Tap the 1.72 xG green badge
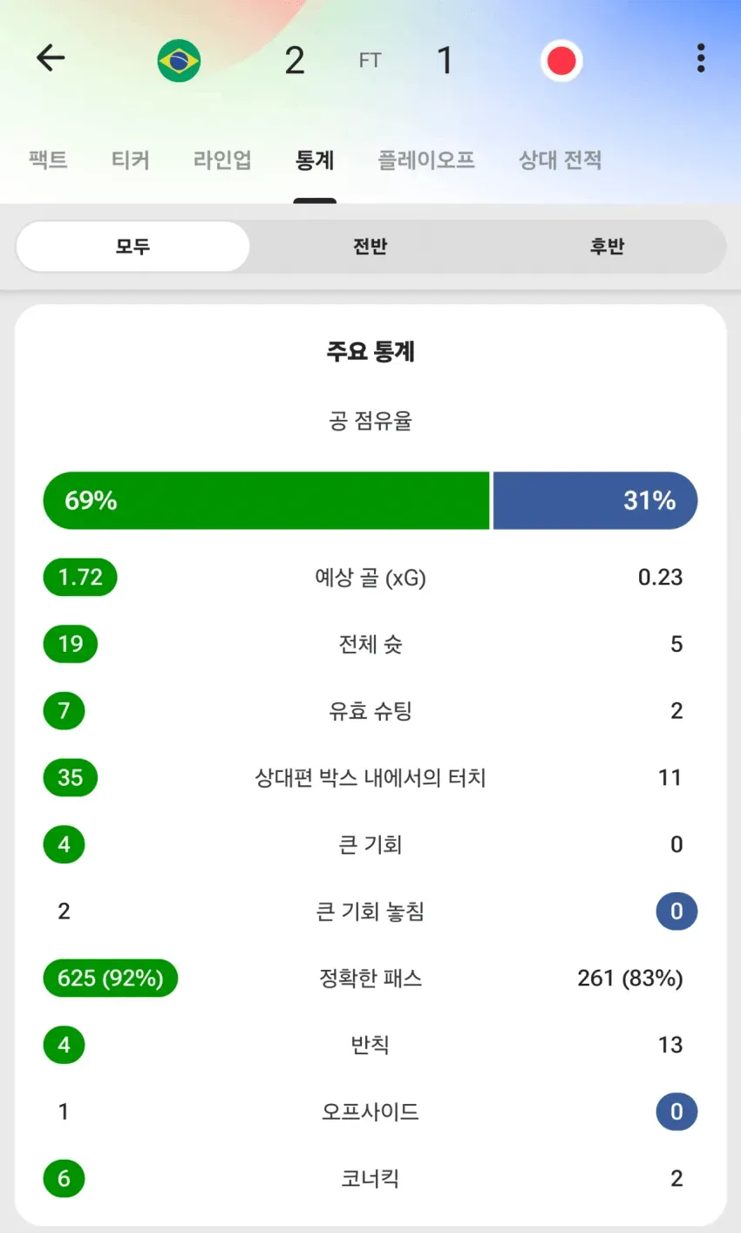 (80, 577)
